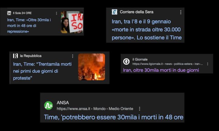Open ANSA headline potrebbero essere 30mila i morti
The height and width of the screenshot is (131, 219).
[113, 117]
